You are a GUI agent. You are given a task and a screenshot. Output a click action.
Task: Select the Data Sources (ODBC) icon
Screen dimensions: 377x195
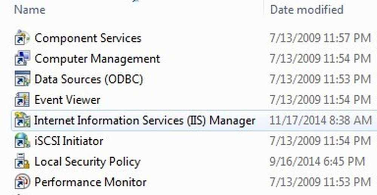tap(22, 79)
